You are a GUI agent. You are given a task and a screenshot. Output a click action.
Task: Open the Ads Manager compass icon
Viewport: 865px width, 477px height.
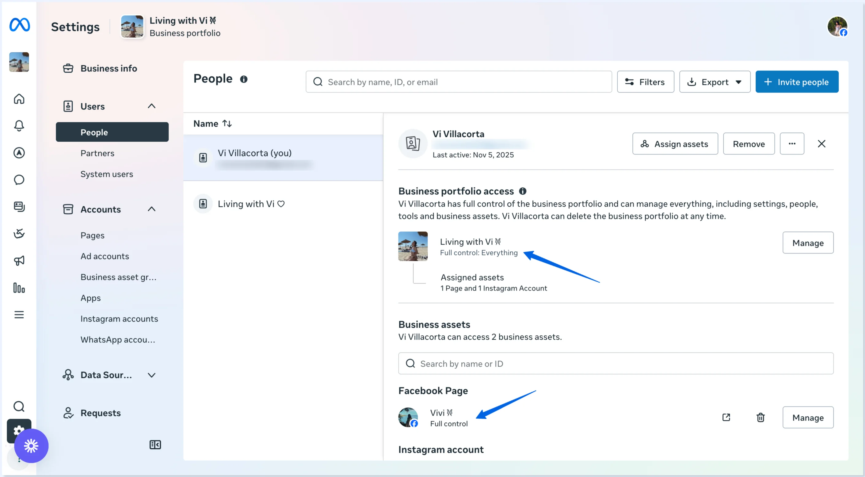point(19,153)
